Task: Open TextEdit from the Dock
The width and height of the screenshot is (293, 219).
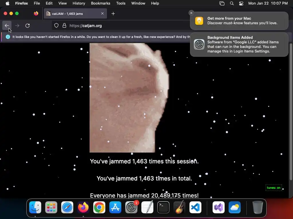Action: coord(147,207)
